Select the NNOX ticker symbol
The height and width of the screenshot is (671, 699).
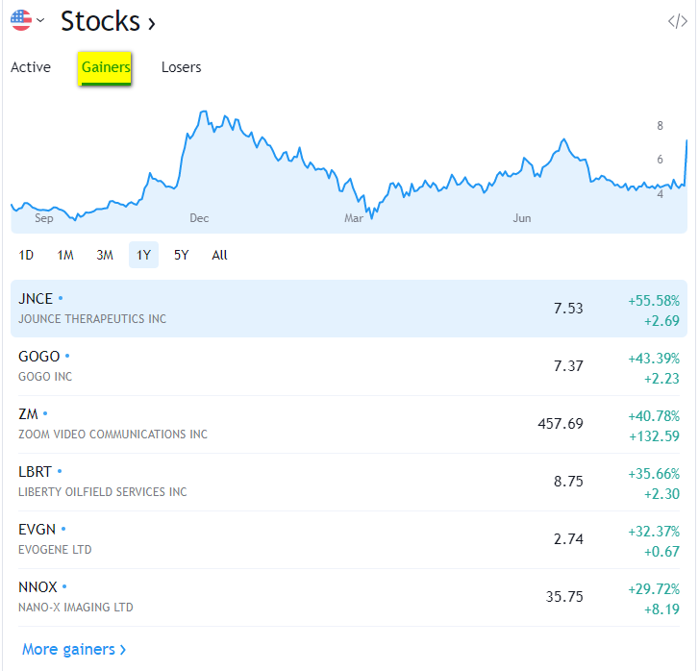[x=37, y=586]
